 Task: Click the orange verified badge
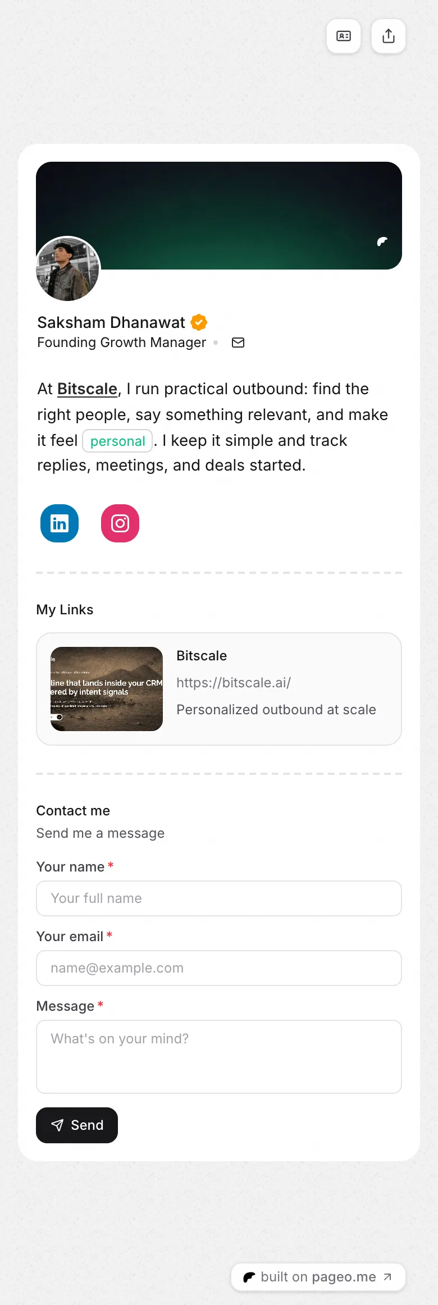[x=199, y=322]
